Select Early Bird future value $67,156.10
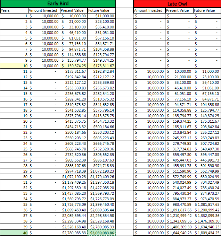 point(101,38)
